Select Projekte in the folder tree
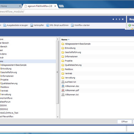 point(5,80)
